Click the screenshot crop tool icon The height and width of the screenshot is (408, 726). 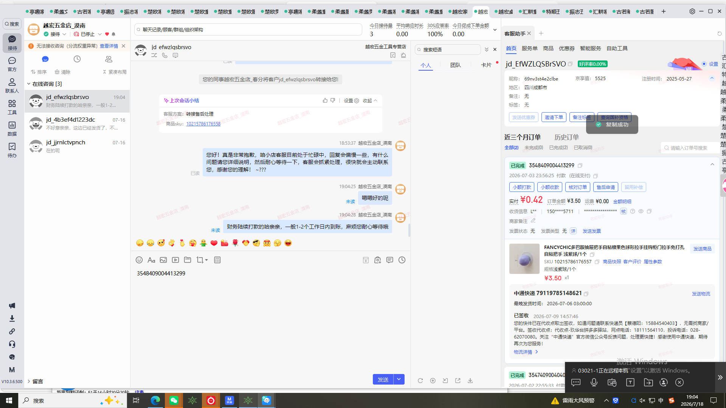click(x=200, y=260)
